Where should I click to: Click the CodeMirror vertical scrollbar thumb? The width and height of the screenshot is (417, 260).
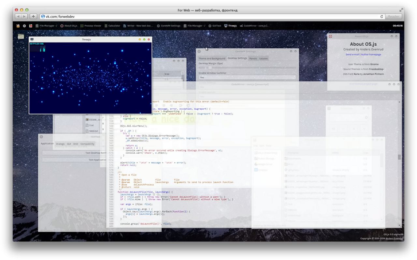[399, 157]
